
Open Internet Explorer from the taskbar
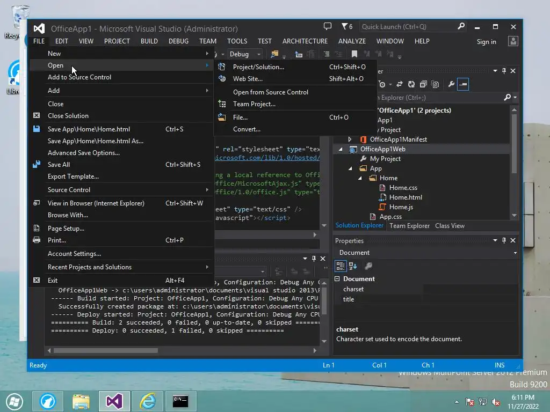(148, 401)
